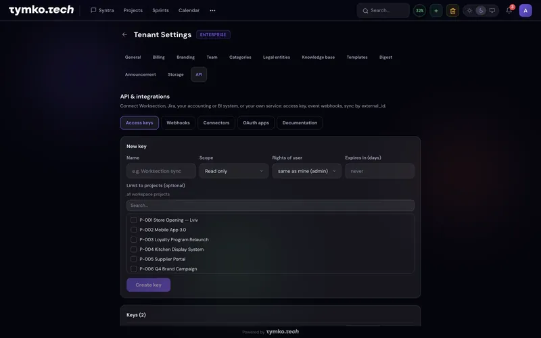
Task: Click the project Search field
Action: (270, 206)
